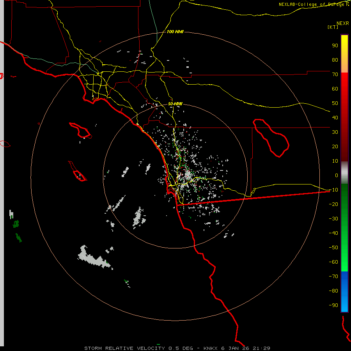The height and width of the screenshot is (351, 351).
Task: Select the 40 value on the velocity scale
Action: (x=335, y=117)
